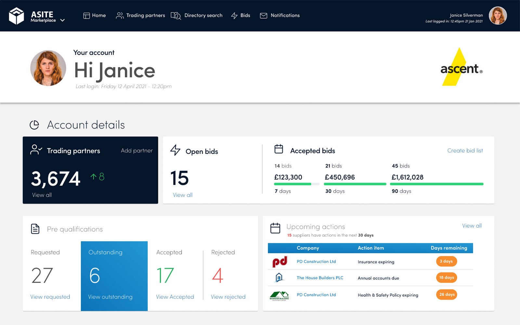This screenshot has height=325, width=520.
Task: Click the 3 days remaining badge
Action: 446,261
